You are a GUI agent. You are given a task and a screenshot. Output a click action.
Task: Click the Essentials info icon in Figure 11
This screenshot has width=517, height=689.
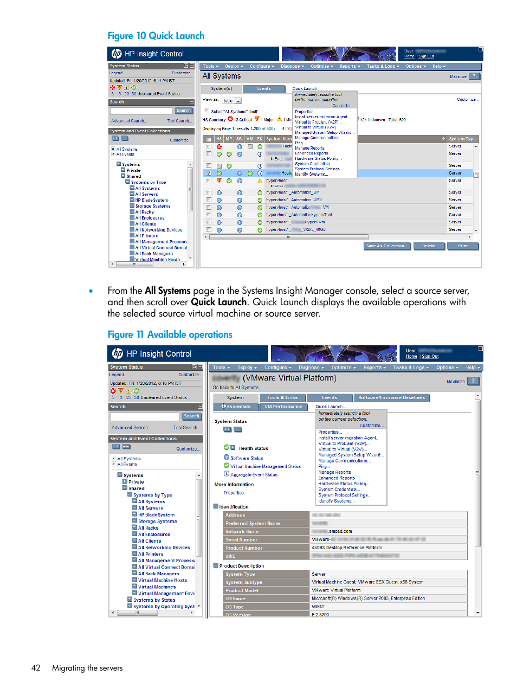pyautogui.click(x=224, y=406)
